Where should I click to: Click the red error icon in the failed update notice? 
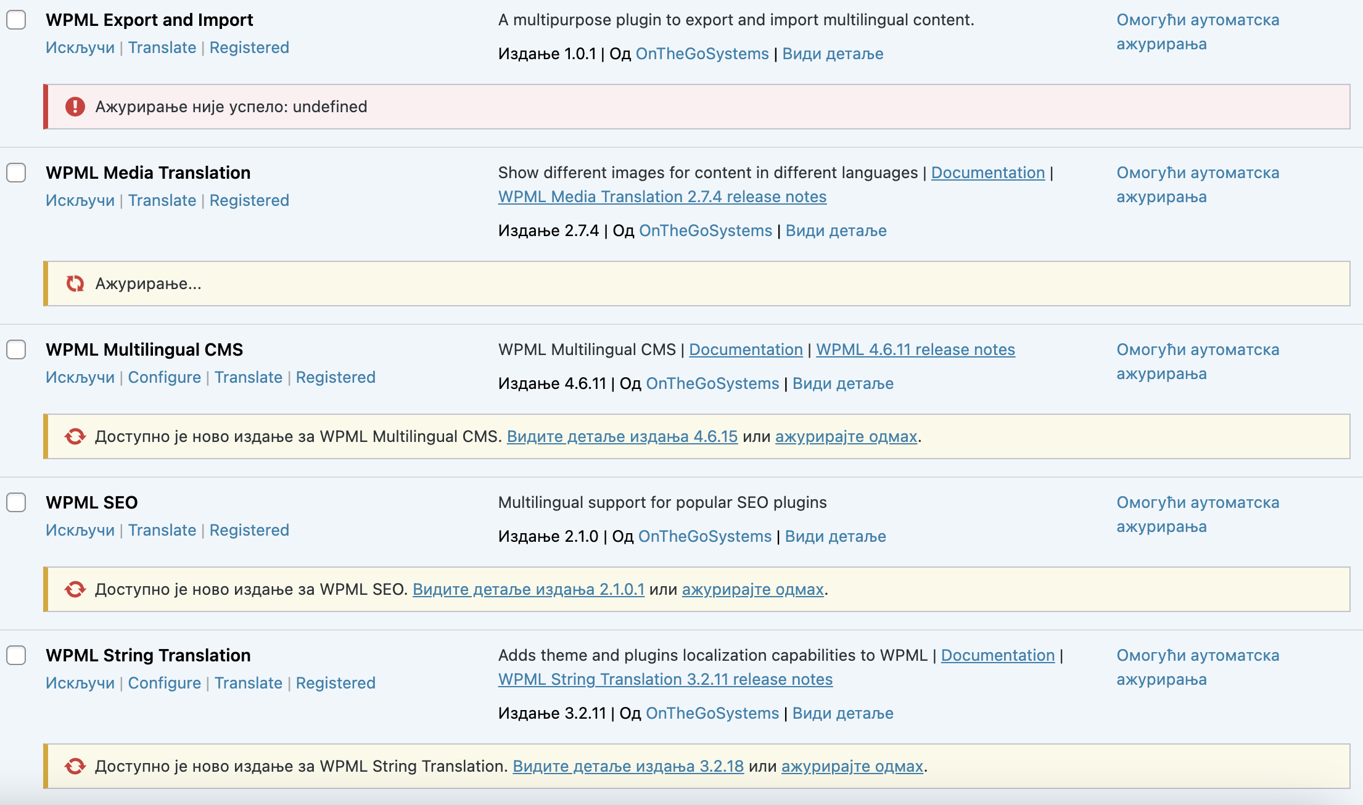[75, 107]
